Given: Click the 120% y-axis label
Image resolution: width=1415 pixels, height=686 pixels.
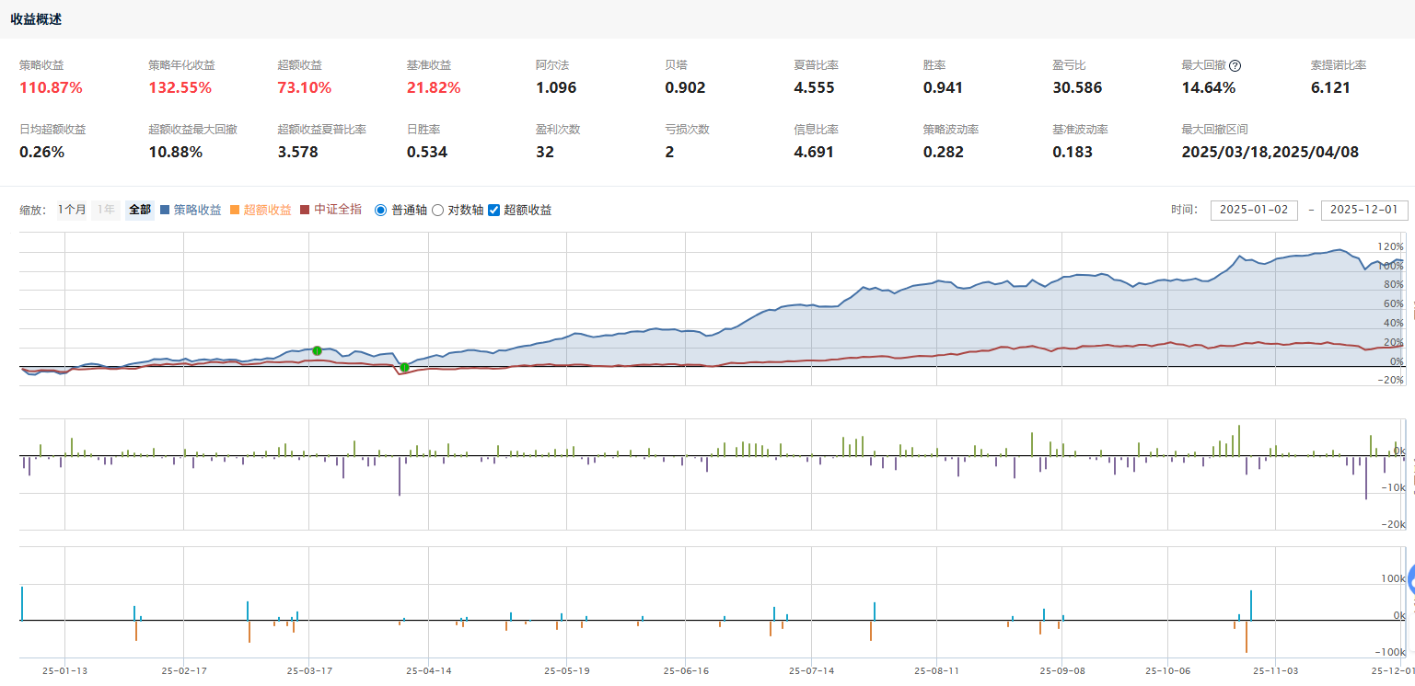Looking at the screenshot, I should pyautogui.click(x=1390, y=246).
